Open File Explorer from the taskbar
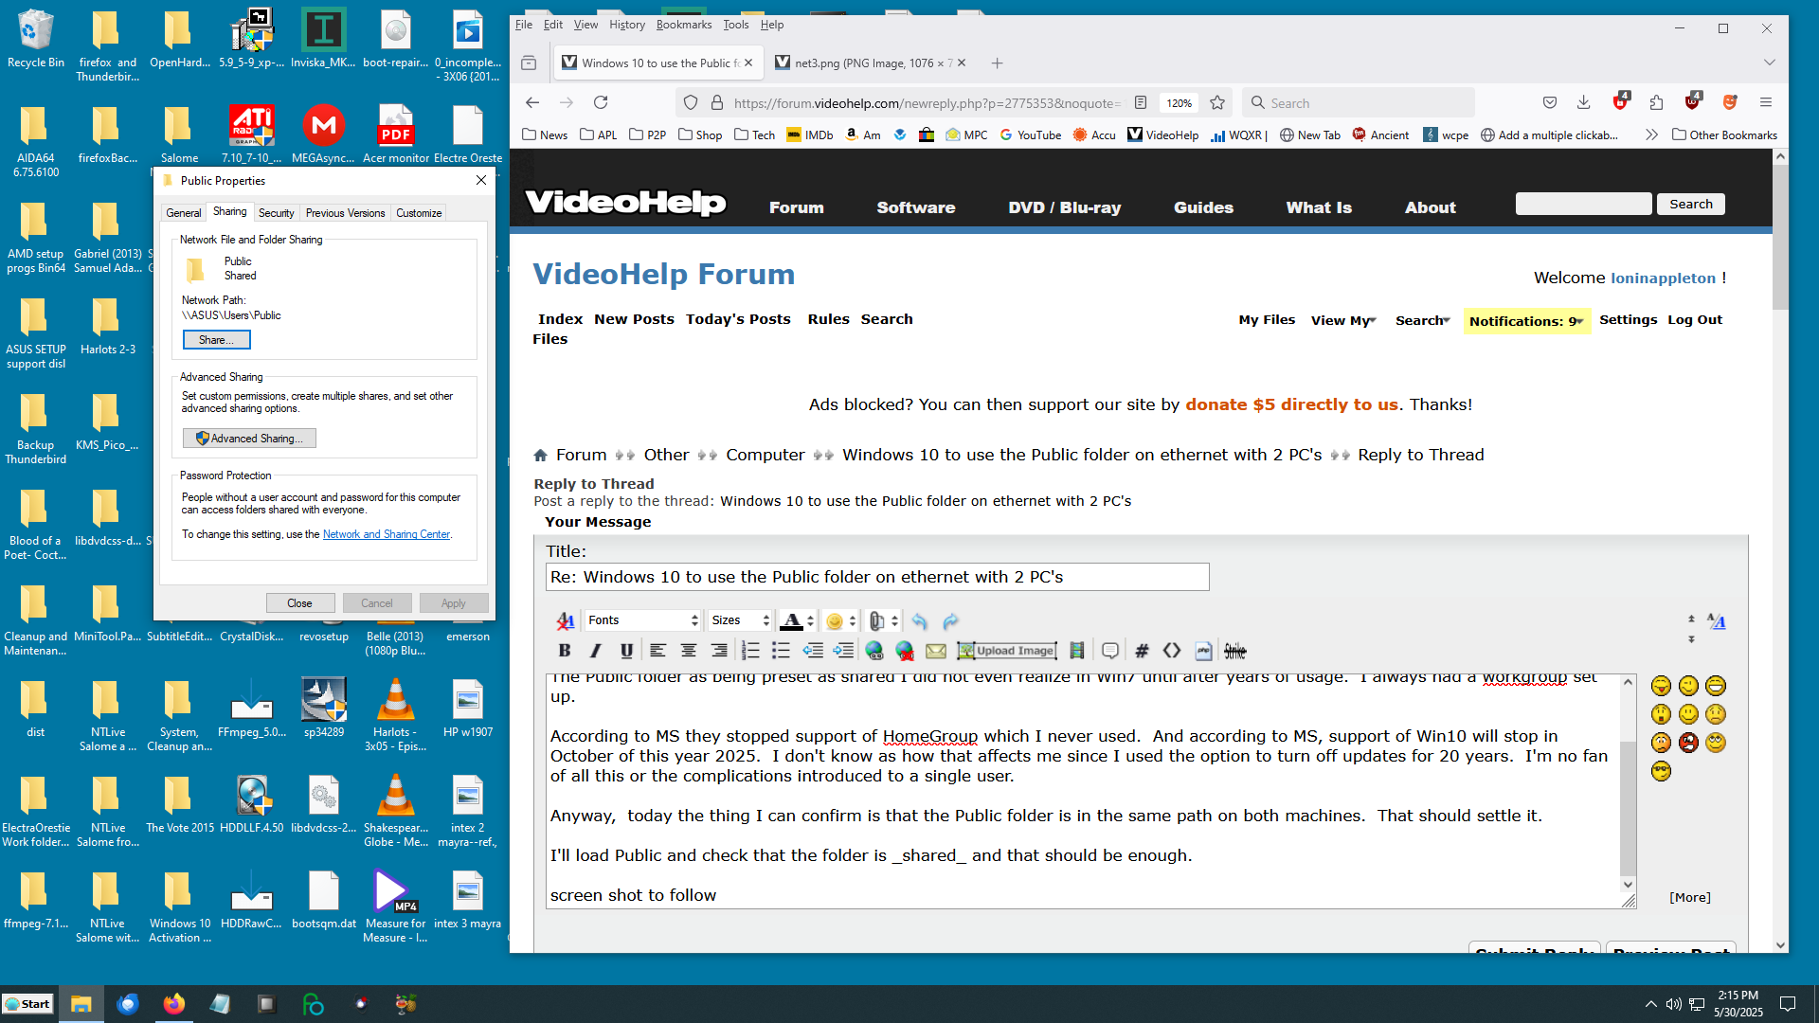1819x1023 pixels. pyautogui.click(x=81, y=1004)
